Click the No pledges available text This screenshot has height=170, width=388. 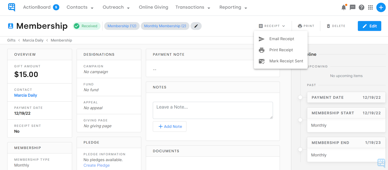tap(103, 160)
